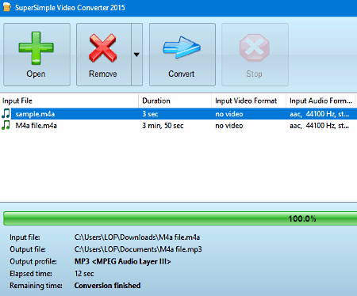
Task: Sort by the Duration column header
Action: [x=175, y=101]
